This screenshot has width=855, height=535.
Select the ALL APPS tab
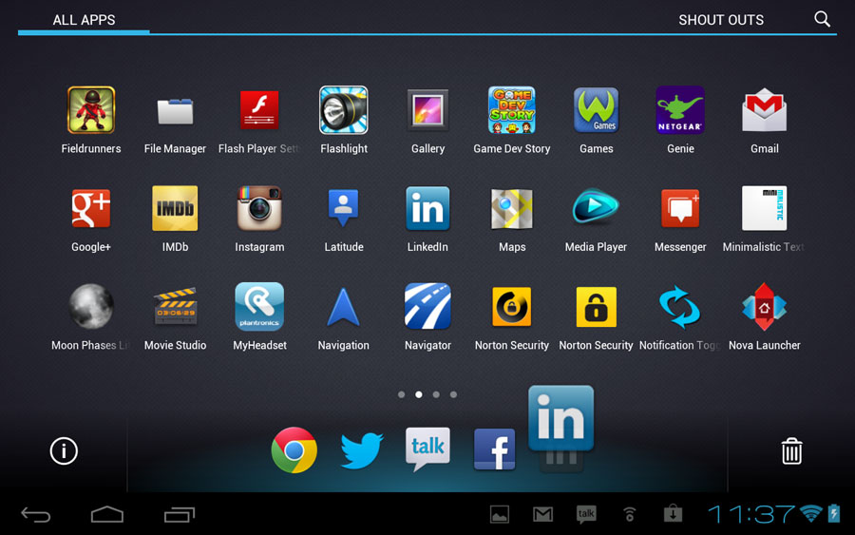coord(84,20)
